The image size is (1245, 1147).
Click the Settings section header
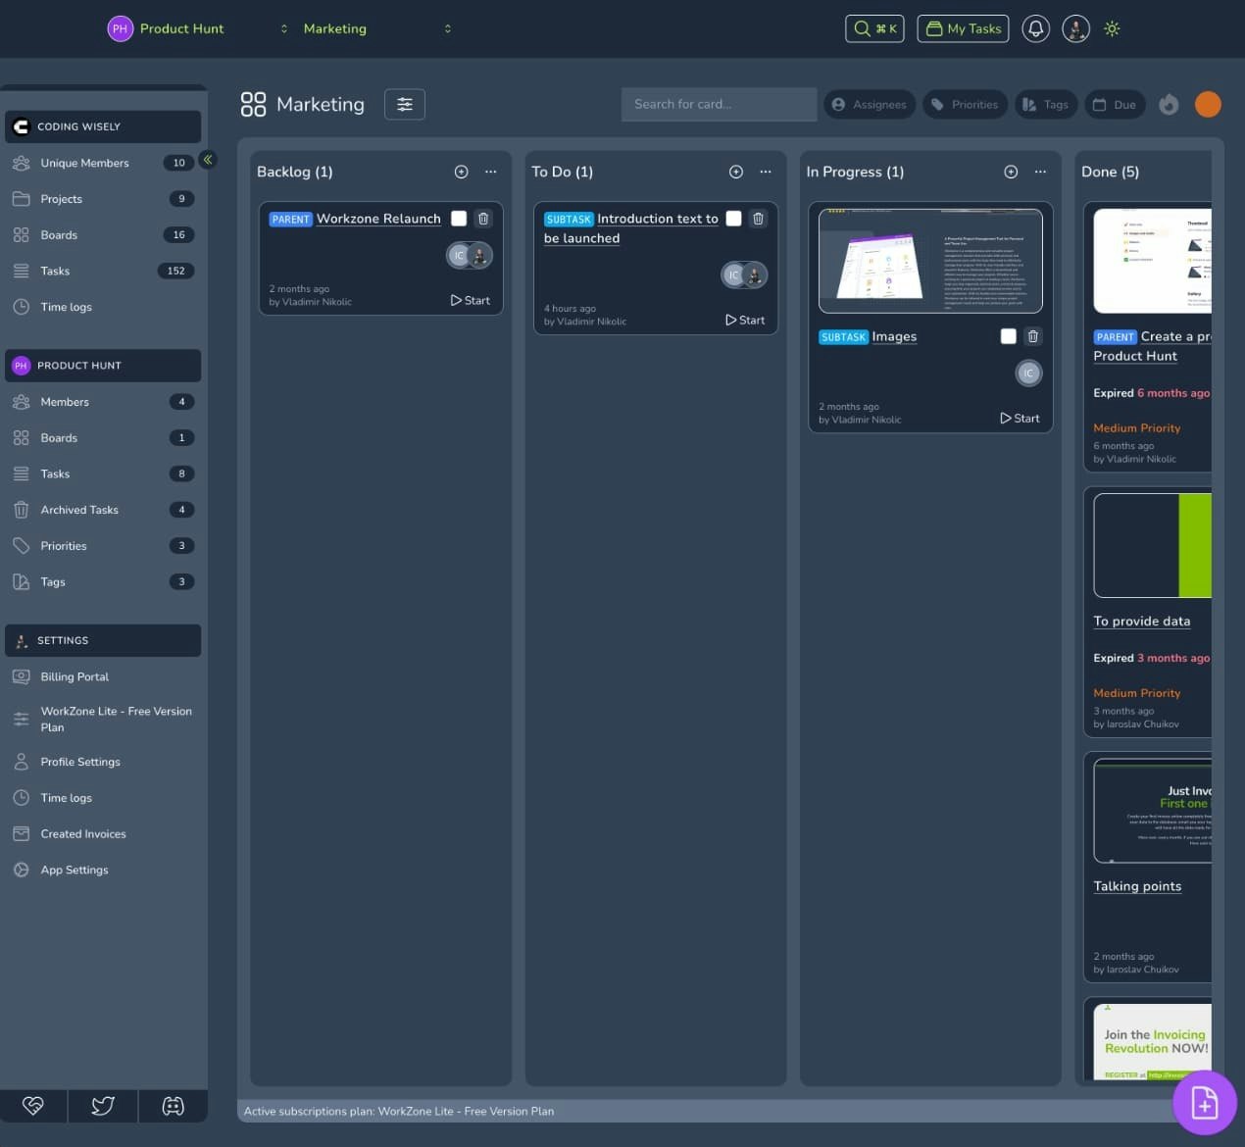click(103, 640)
